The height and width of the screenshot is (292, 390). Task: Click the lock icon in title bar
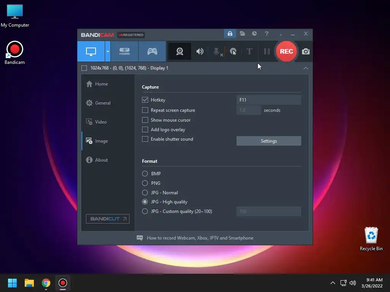pyautogui.click(x=230, y=33)
